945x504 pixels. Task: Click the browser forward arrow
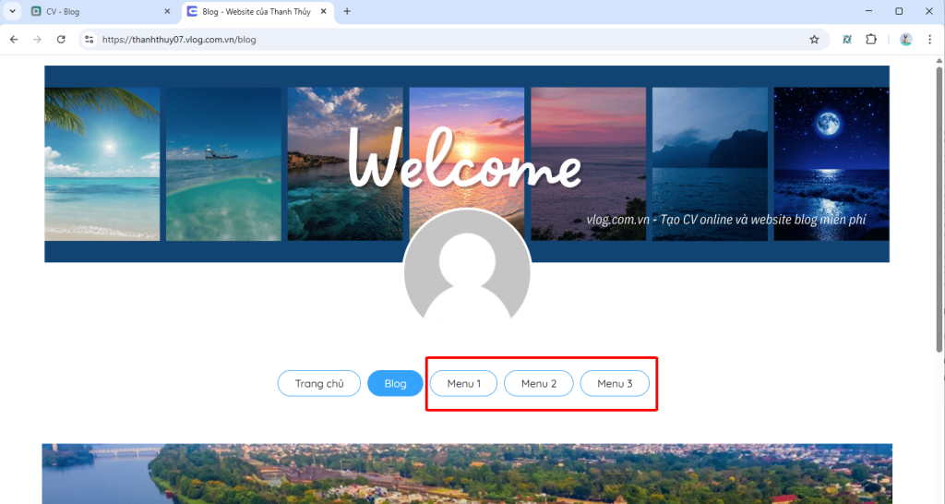(x=37, y=39)
